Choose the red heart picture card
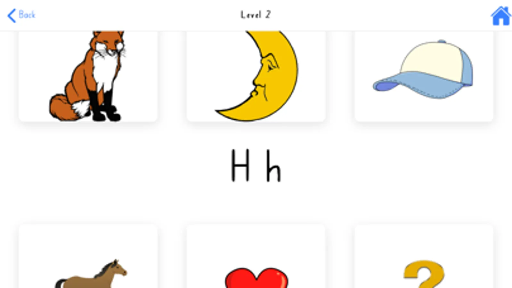 pyautogui.click(x=256, y=256)
